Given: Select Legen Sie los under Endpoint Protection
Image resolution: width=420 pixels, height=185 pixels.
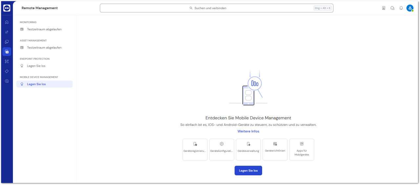Looking at the screenshot, I should click(44, 66).
